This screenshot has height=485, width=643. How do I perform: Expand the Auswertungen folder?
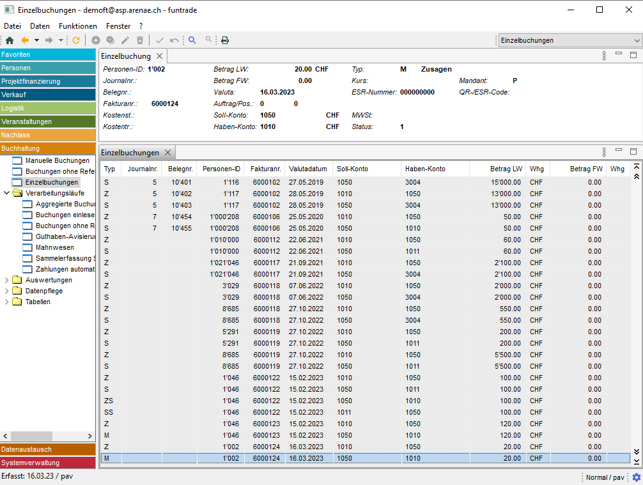click(7, 280)
